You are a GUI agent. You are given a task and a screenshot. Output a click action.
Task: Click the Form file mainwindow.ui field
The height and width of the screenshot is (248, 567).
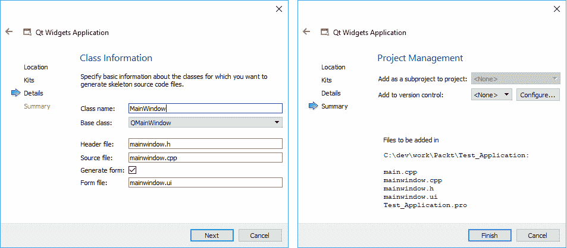pyautogui.click(x=205, y=183)
